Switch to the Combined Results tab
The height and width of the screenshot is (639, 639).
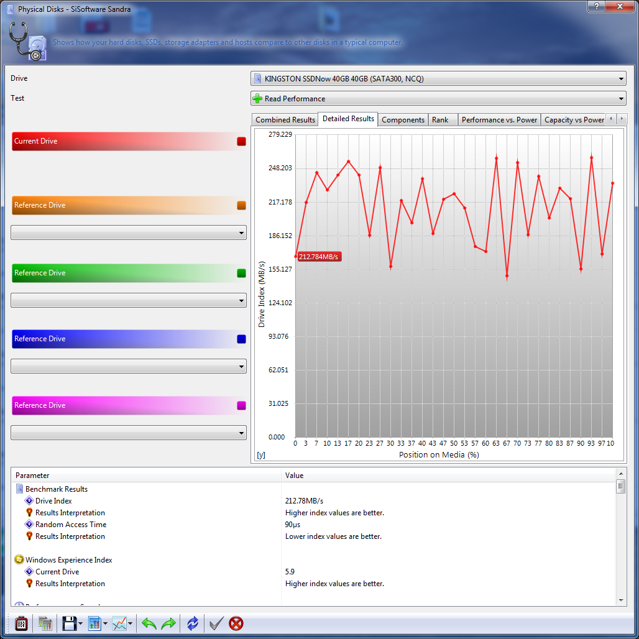285,120
